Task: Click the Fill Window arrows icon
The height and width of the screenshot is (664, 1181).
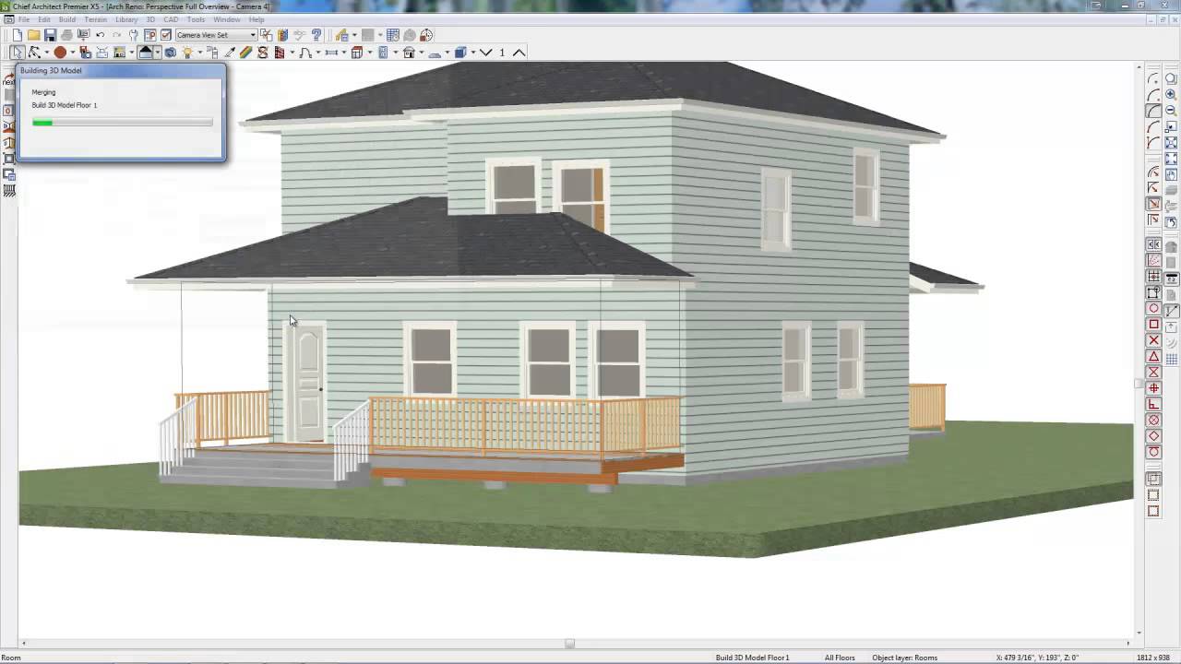Action: [x=1171, y=143]
